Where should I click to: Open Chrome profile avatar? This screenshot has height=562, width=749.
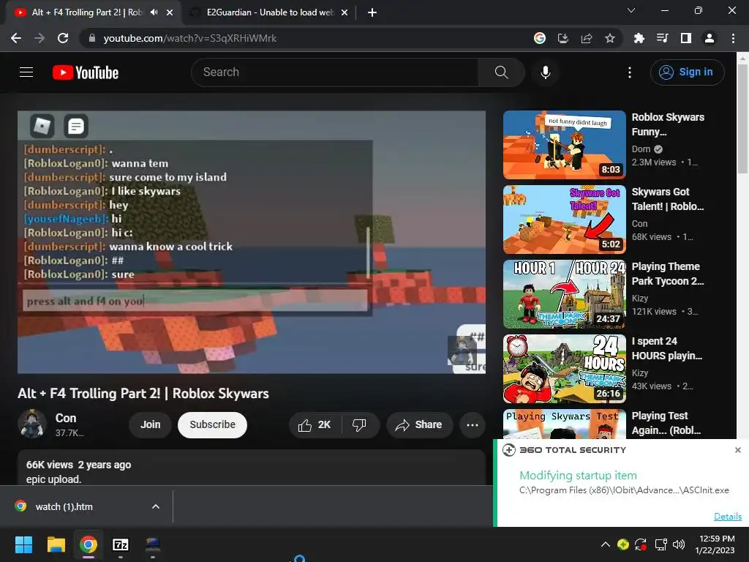point(710,38)
